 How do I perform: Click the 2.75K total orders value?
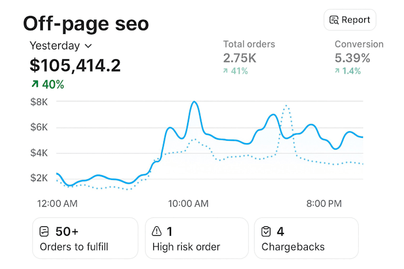[x=239, y=58]
